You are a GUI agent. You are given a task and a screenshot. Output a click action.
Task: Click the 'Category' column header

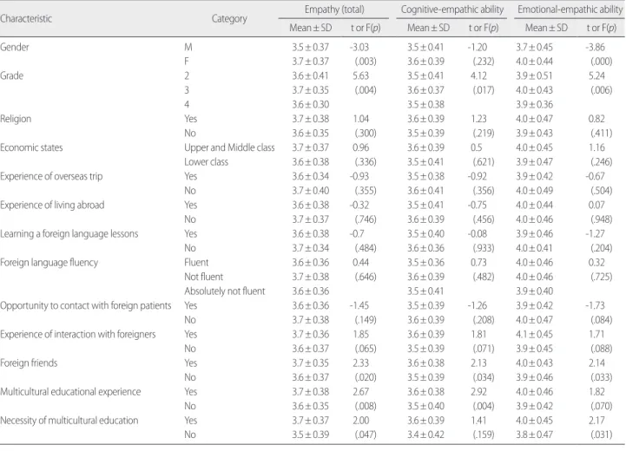point(229,19)
